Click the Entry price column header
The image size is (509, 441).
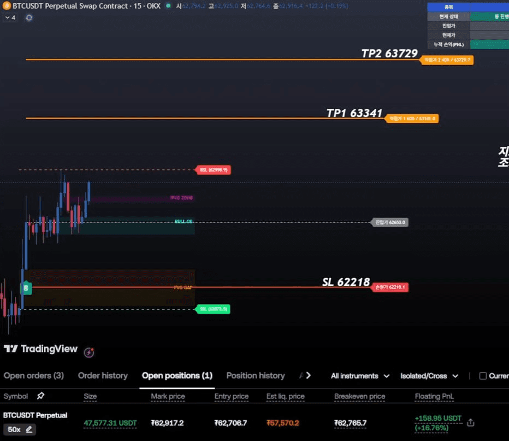click(x=232, y=397)
